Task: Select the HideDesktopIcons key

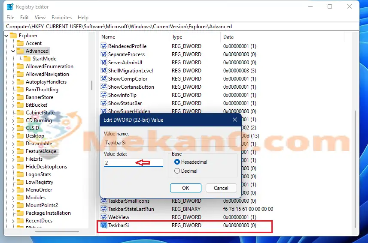Action: coord(46,167)
